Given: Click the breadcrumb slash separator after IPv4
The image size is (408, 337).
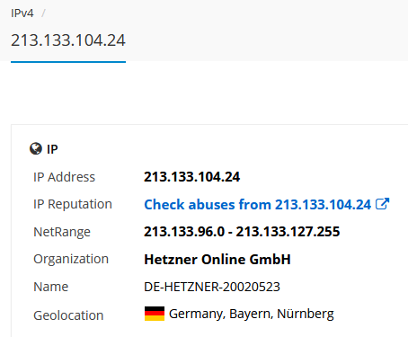Looking at the screenshot, I should [x=43, y=13].
